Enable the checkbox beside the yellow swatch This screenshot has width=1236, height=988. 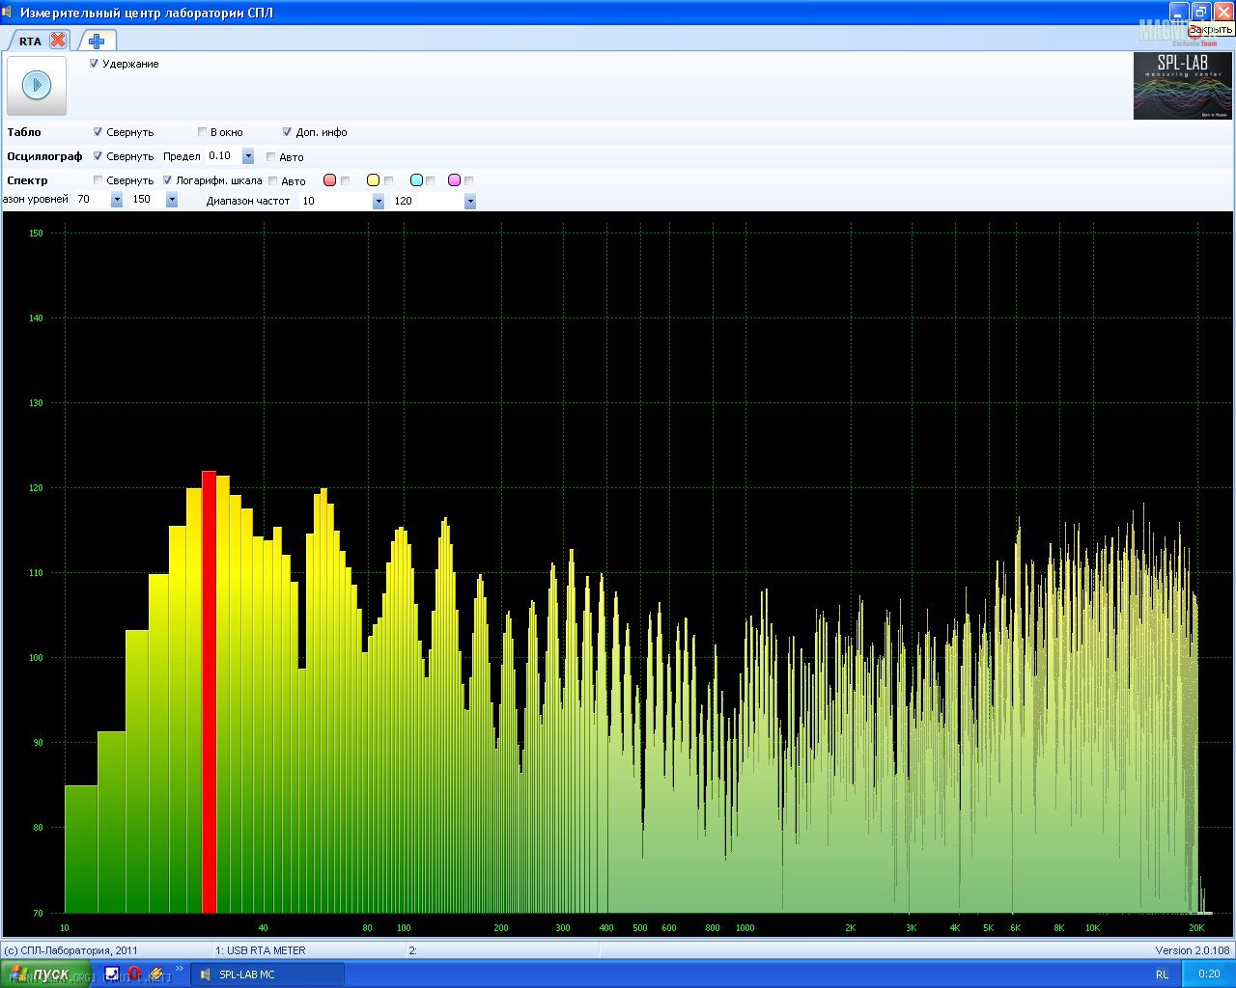(389, 180)
